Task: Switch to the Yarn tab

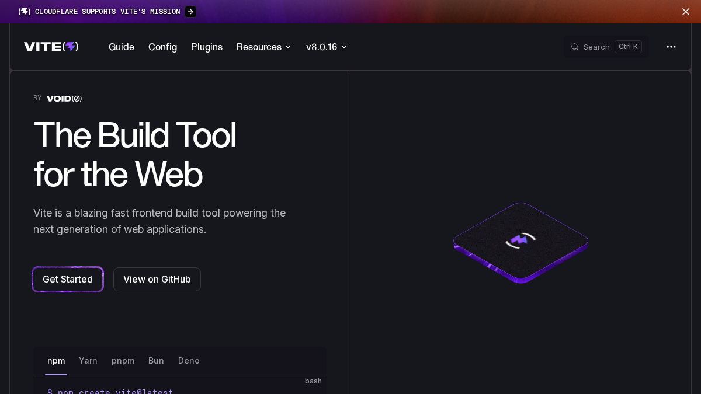Action: pyautogui.click(x=88, y=361)
